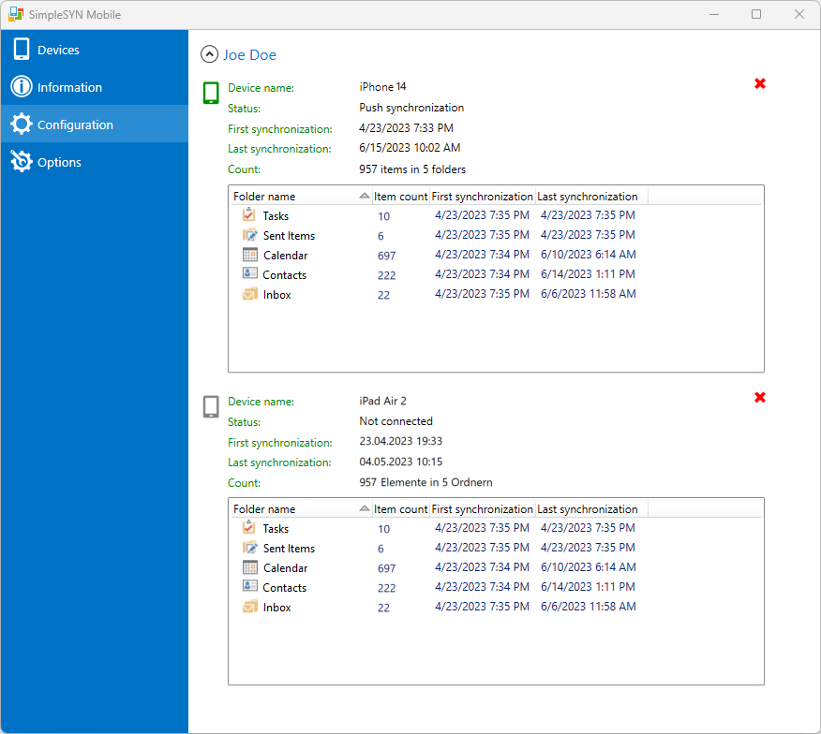
Task: Sort iPhone 14 table by First synchronization
Action: pyautogui.click(x=483, y=197)
